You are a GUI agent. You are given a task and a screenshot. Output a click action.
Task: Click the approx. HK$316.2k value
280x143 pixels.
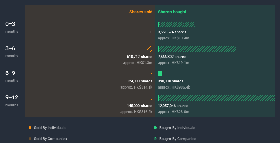tap(136, 112)
